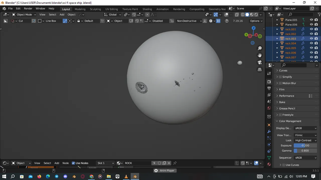Screen dimensions: 321x180
Task: Enable the Simplify checkbox
Action: click(280, 77)
